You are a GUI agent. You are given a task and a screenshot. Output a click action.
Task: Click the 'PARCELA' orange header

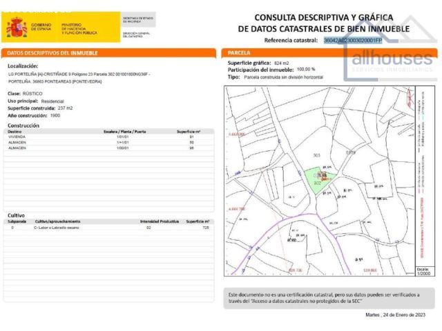coord(329,53)
